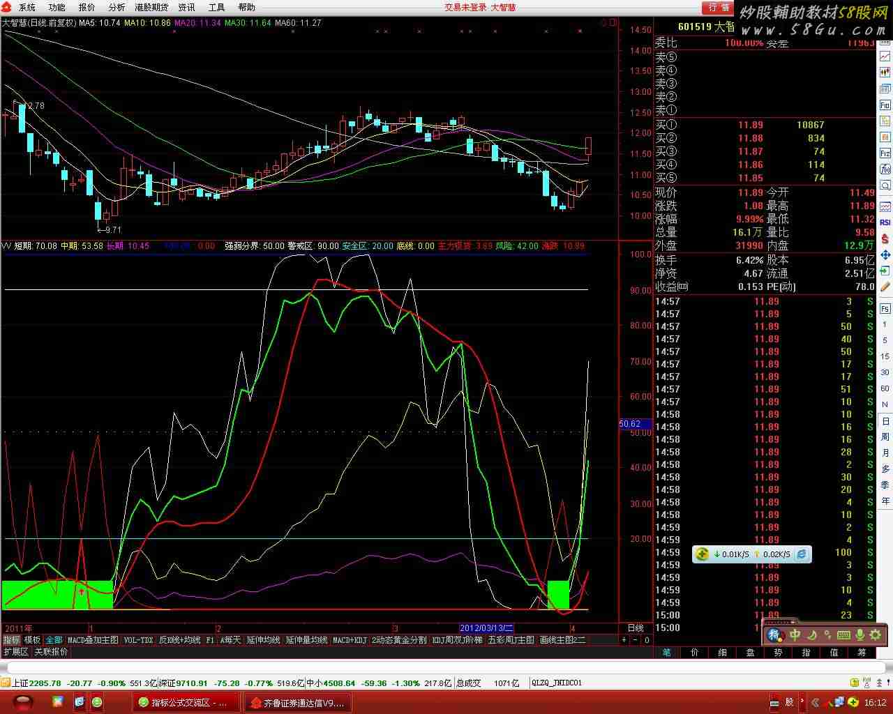Click the F5 icon in right toolbar
Image resolution: width=893 pixels, height=714 pixels.
[885, 308]
